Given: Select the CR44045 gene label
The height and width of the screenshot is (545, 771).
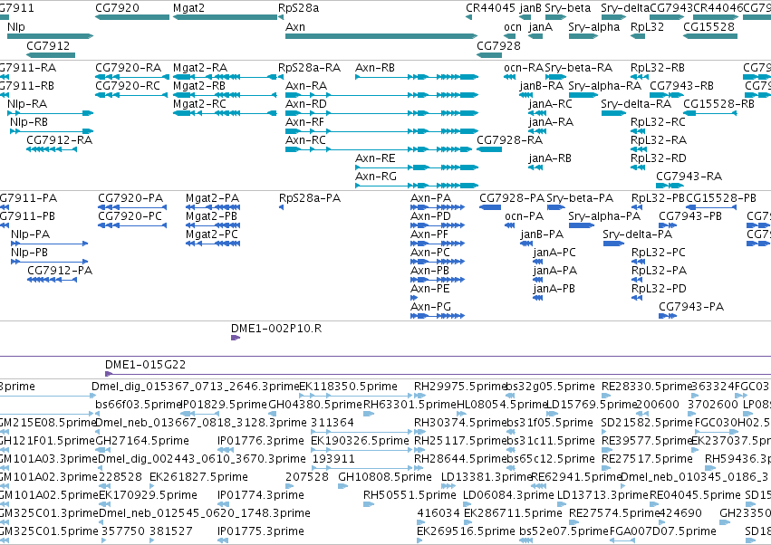Looking at the screenshot, I should click(x=490, y=8).
